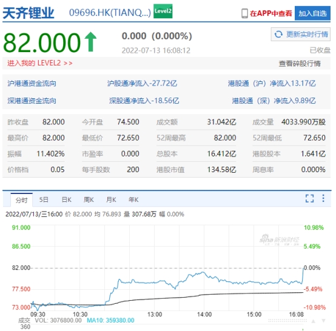Expand chart to fullscreen view
This screenshot has width=336, height=331.
pos(309,198)
